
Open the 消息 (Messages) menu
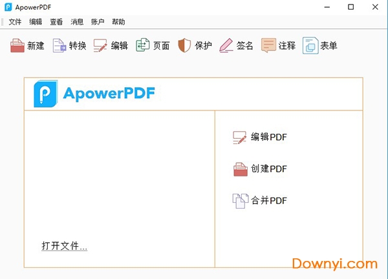tap(77, 22)
